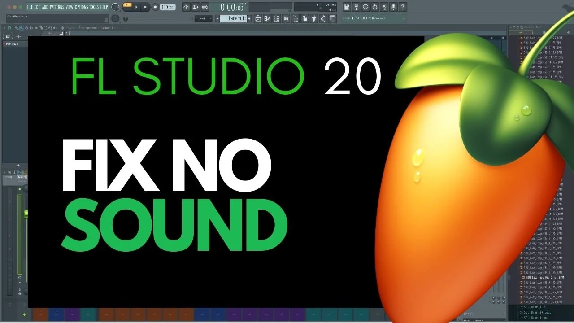Screen dimensions: 574x323
Task: Select the playlist Select tool
Action: (45, 28)
